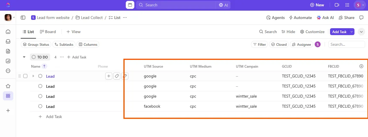Open the workspace avatar switcher
The height and width of the screenshot is (137, 368).
(x=10, y=18)
